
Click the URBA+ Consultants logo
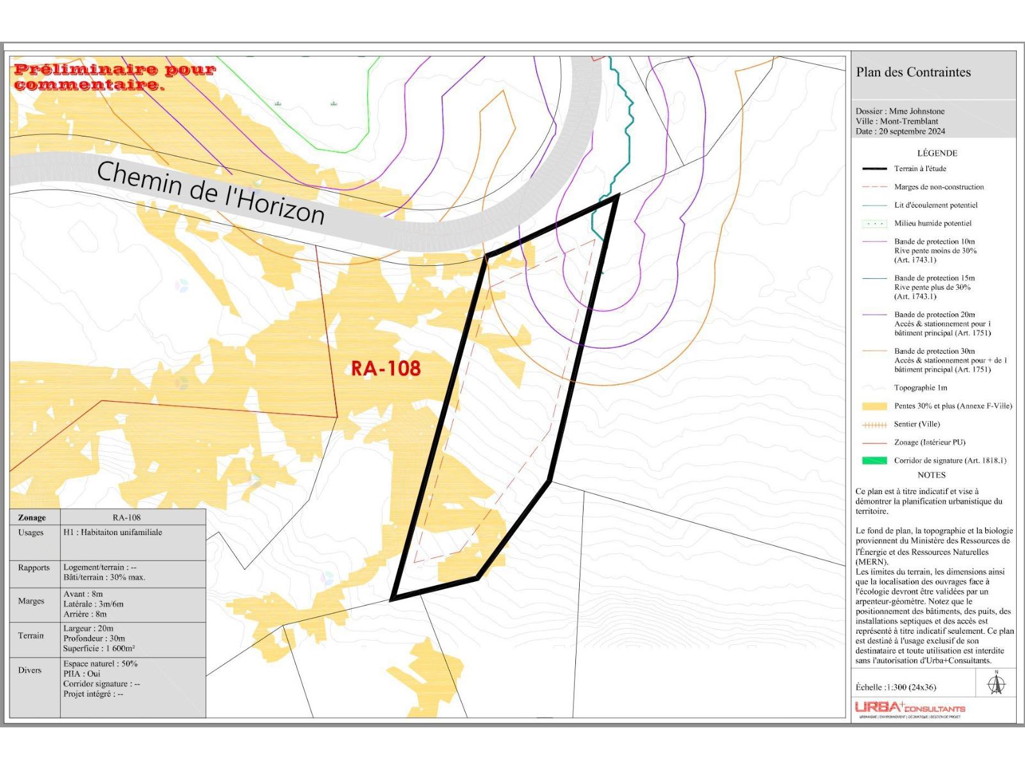(x=910, y=707)
